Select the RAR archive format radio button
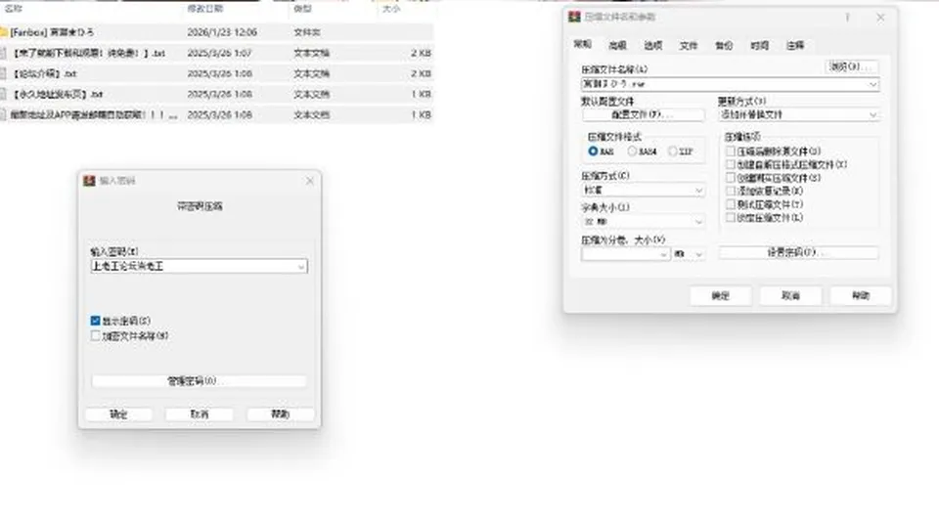Screen dimensions: 939x521 point(593,152)
